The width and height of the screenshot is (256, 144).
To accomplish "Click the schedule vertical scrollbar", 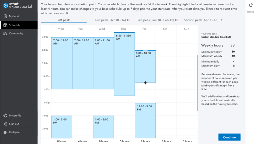I will pos(197,82).
